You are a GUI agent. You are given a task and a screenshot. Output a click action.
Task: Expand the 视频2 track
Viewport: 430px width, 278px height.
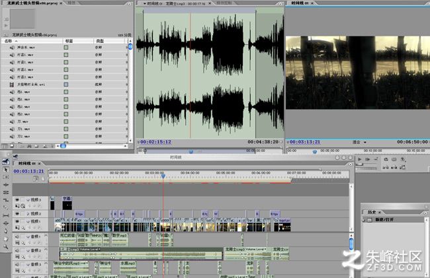tap(28, 213)
